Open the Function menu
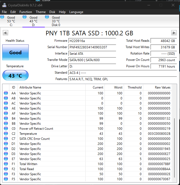Viewport: 180px width, 185px height. point(26,12)
